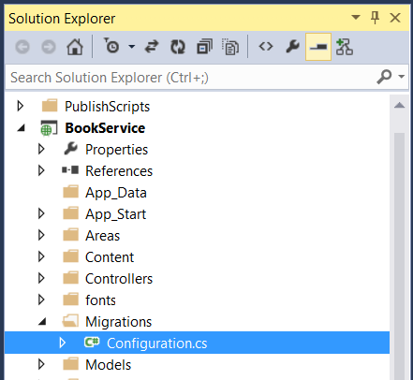
Task: Click the Controllers folder icon
Action: click(70, 278)
